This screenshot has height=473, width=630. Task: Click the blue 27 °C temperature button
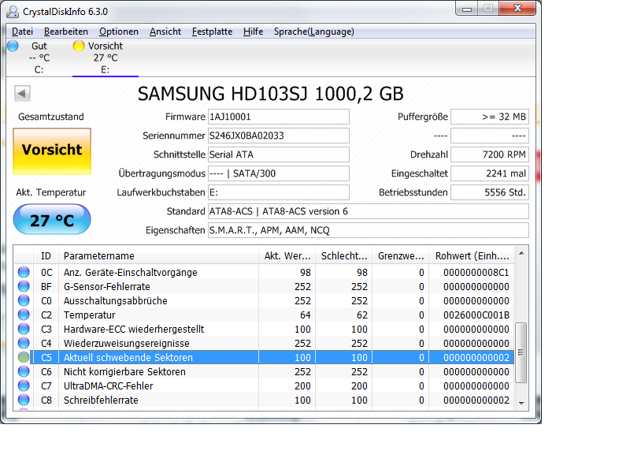pyautogui.click(x=52, y=220)
